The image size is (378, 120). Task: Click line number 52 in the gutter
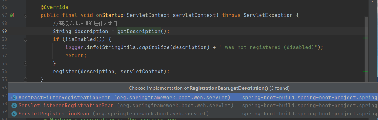(x=4, y=55)
